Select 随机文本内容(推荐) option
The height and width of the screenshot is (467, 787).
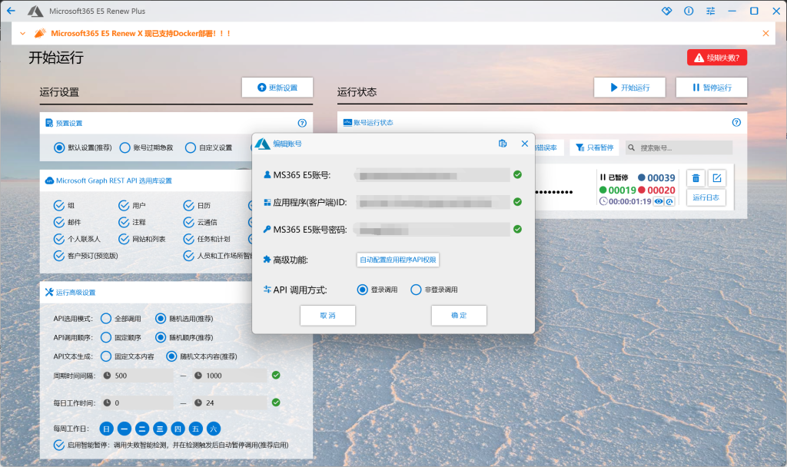pyautogui.click(x=171, y=356)
